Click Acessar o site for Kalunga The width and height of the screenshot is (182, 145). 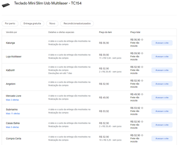coord(162,43)
